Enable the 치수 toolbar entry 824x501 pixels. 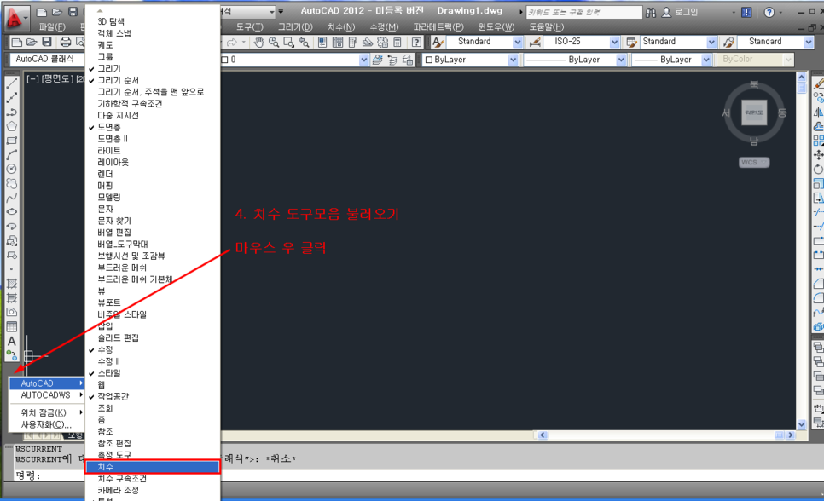pyautogui.click(x=153, y=466)
